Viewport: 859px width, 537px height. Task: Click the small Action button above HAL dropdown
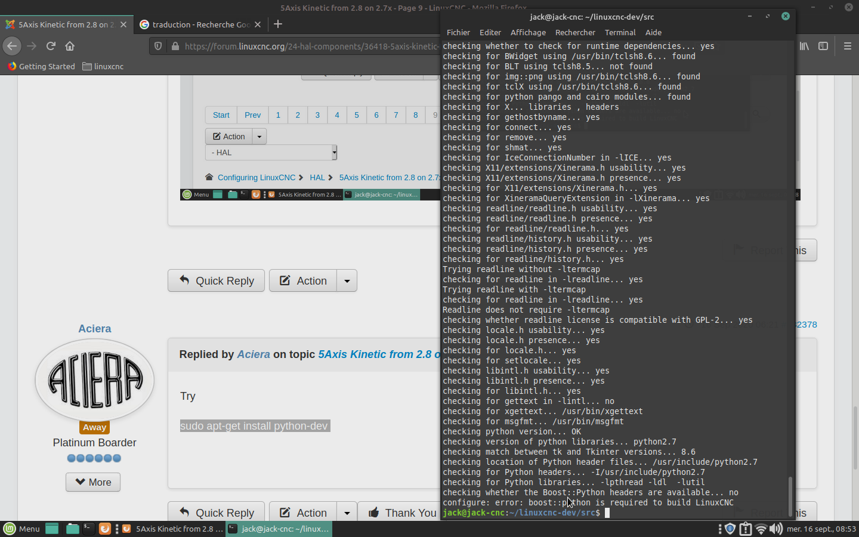[228, 137]
